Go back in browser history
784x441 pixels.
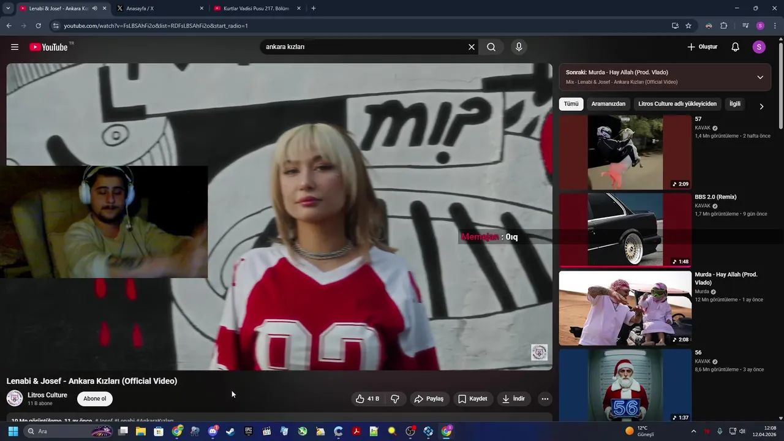pyautogui.click(x=9, y=26)
